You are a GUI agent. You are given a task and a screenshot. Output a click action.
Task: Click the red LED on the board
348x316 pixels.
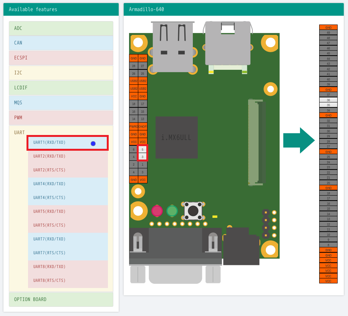pos(157,211)
